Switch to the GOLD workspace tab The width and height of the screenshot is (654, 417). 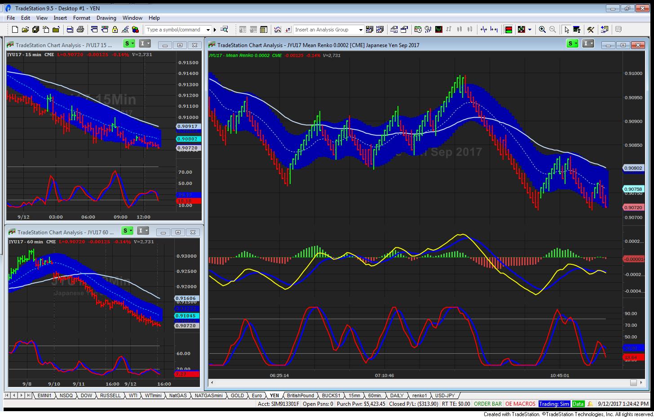(237, 395)
